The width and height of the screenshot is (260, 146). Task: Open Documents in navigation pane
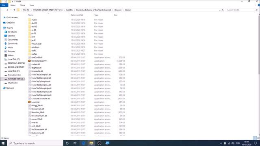click(13, 40)
